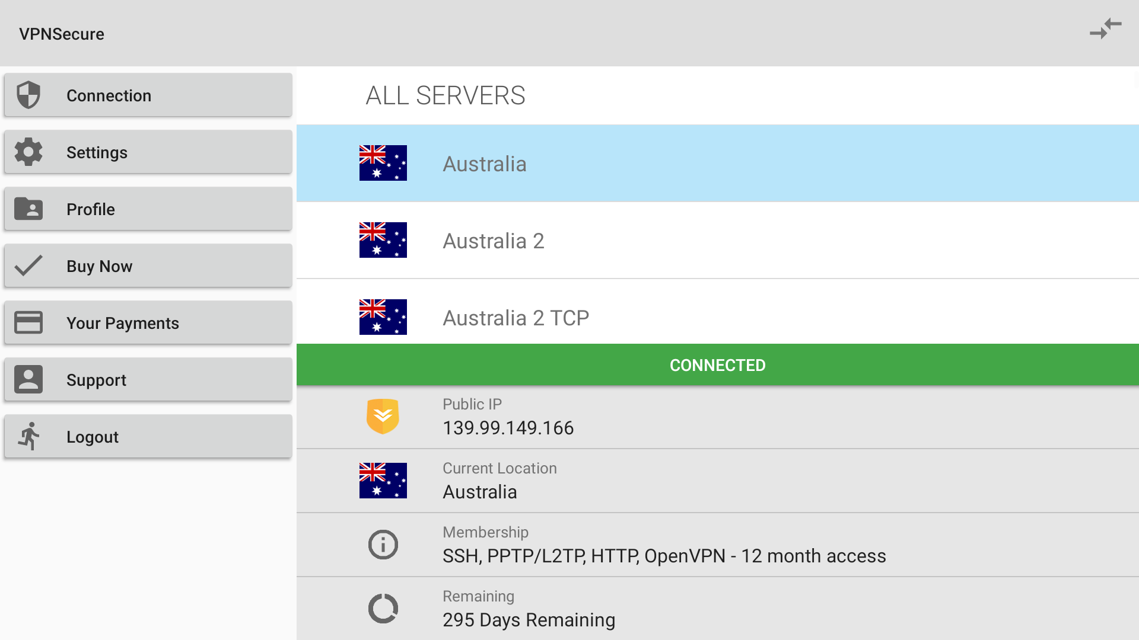1139x640 pixels.
Task: Open the Support menu item
Action: [x=148, y=379]
